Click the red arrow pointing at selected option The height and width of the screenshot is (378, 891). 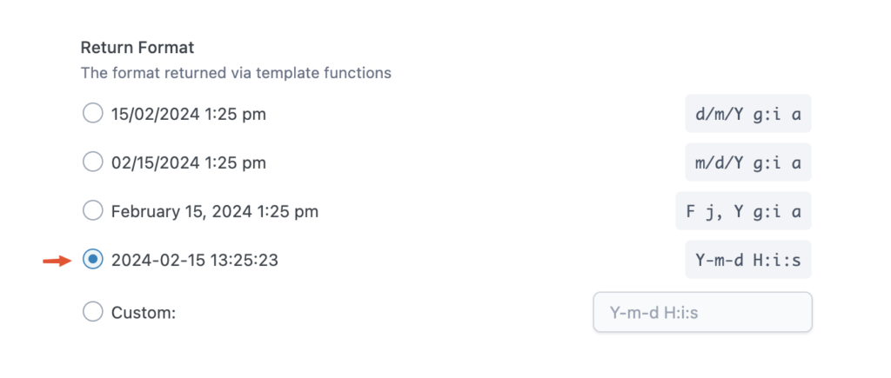coord(57,259)
